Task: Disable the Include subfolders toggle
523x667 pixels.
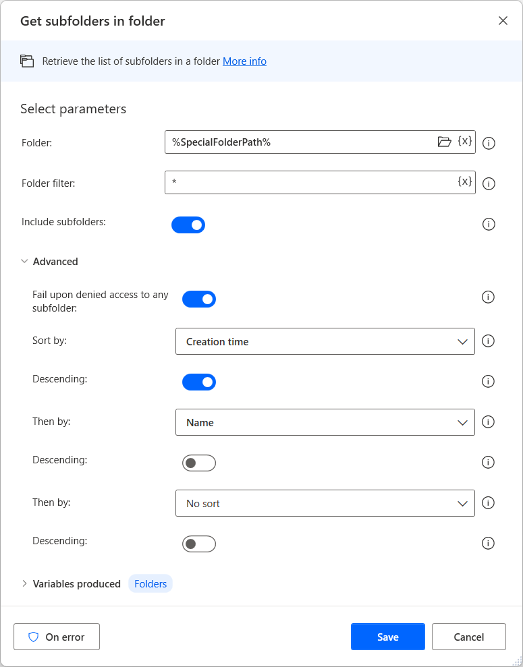Action: tap(188, 225)
